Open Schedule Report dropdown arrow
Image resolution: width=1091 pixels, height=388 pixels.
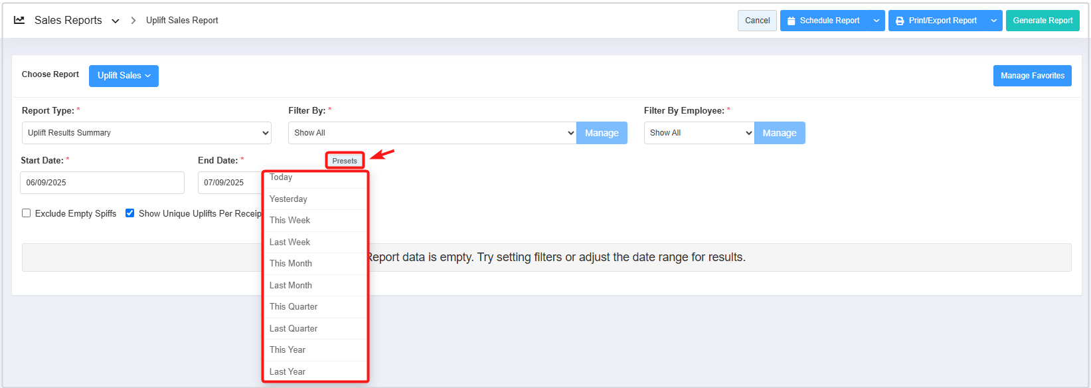[x=877, y=21]
